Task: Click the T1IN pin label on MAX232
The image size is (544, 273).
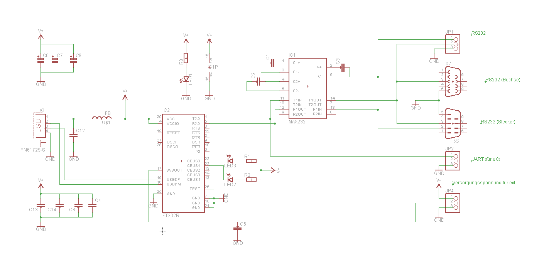Action: click(297, 100)
